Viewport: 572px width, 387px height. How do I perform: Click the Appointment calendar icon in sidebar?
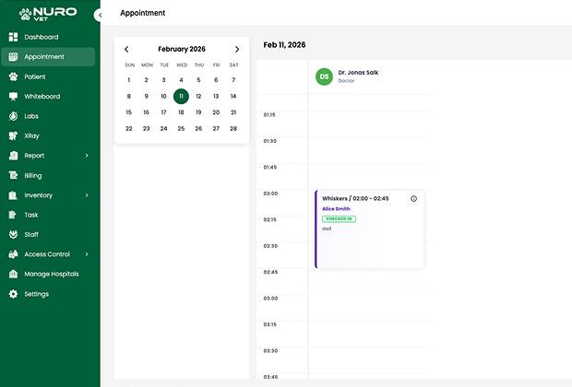click(x=13, y=56)
